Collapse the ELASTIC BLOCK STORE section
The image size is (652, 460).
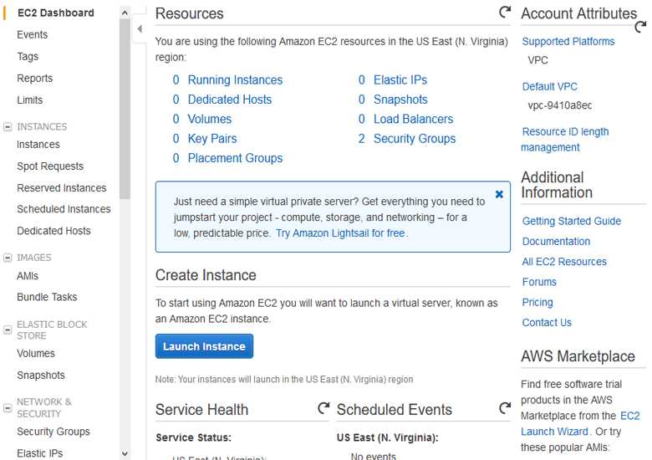click(8, 330)
